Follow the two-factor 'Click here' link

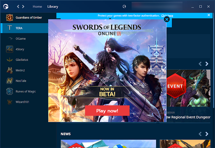[167, 15]
